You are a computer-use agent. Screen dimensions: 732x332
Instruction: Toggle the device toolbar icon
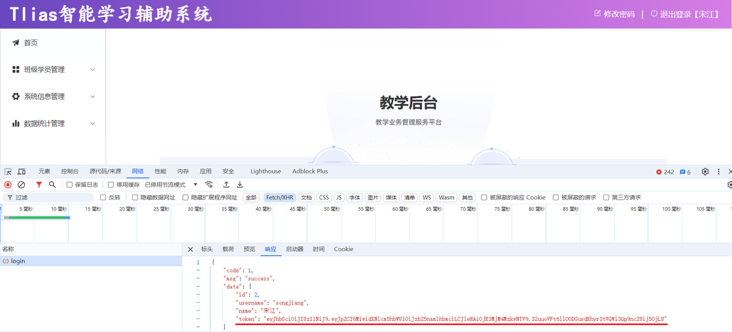22,172
